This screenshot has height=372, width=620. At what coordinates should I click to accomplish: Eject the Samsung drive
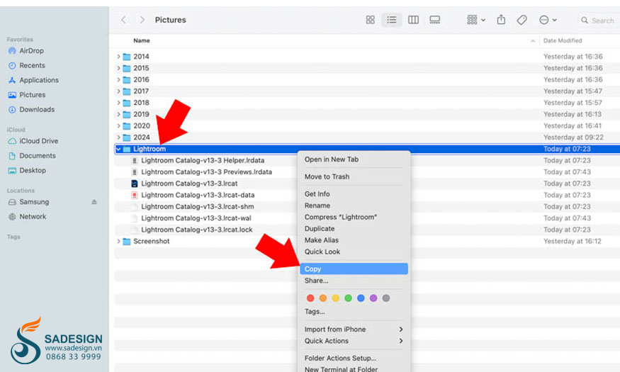(94, 202)
